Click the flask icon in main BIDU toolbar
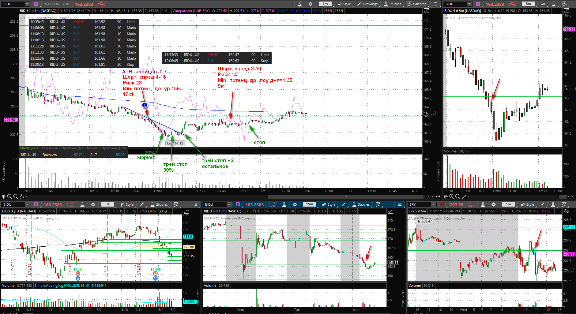 (x=299, y=4)
